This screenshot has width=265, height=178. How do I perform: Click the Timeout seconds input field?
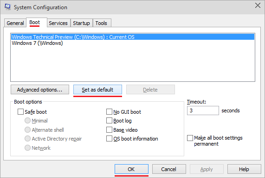coord(203,110)
